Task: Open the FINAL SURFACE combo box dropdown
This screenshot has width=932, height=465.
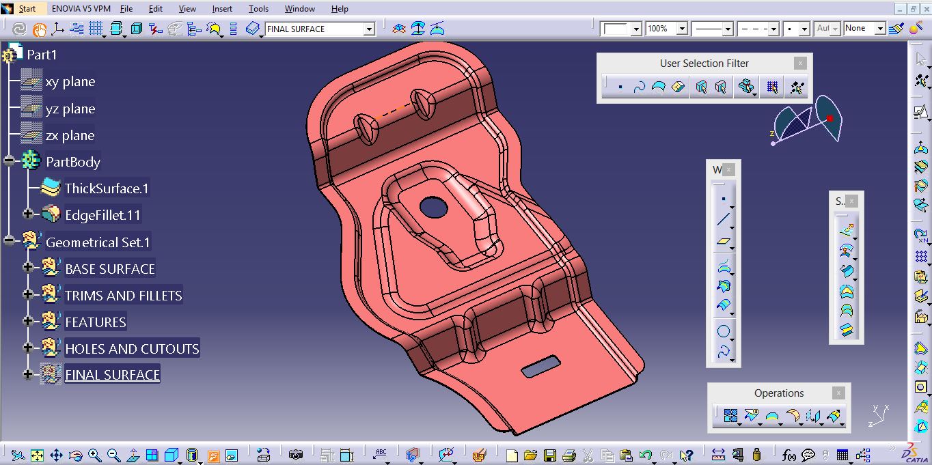Action: tap(369, 29)
